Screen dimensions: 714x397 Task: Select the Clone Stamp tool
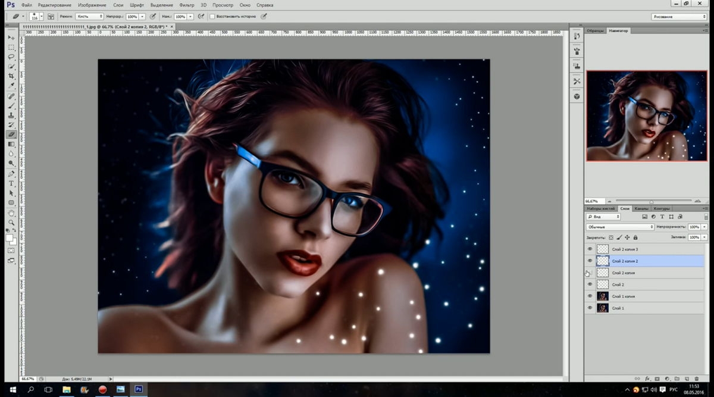11,115
